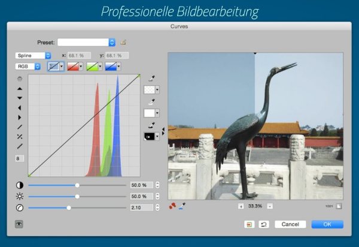Screen dimensions: 359x247
Task: Toggle the eye preview visibility button
Action: [19, 224]
